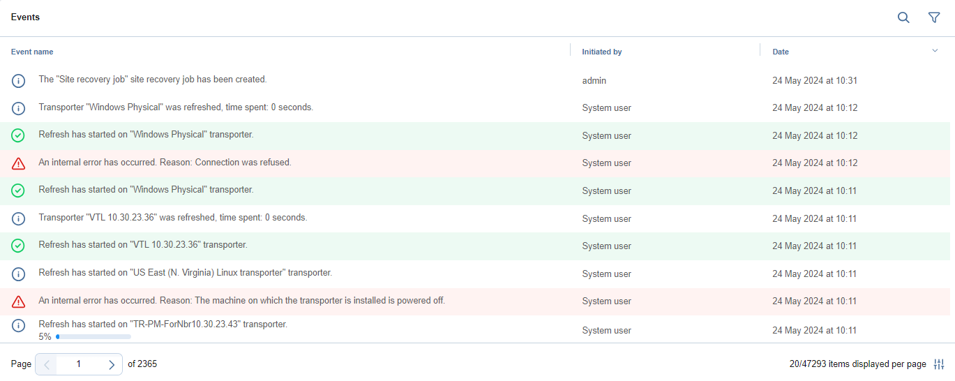This screenshot has width=955, height=381.
Task: Click info icon for TR-PM-ForNbr10.30.23.43 refresh event
Action: pyautogui.click(x=19, y=325)
